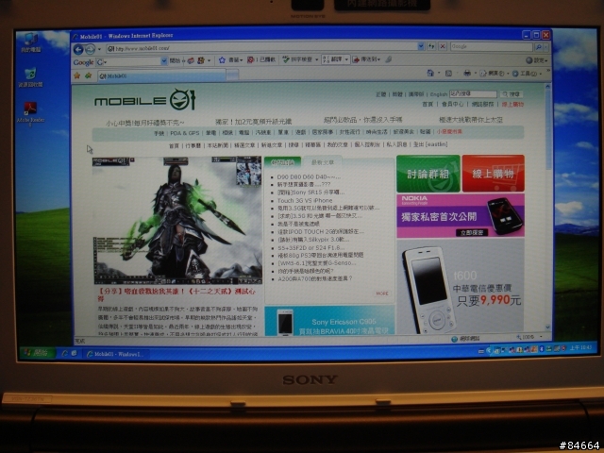Open the 'IPOD TOUCH 2G' thread link
This screenshot has width=604, height=453.
pyautogui.click(x=321, y=231)
